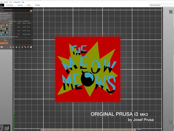Viewport: 174px width, 131px height.
Task: Click the 'up to 1.20 mm' legend entry
Action: (4, 19)
